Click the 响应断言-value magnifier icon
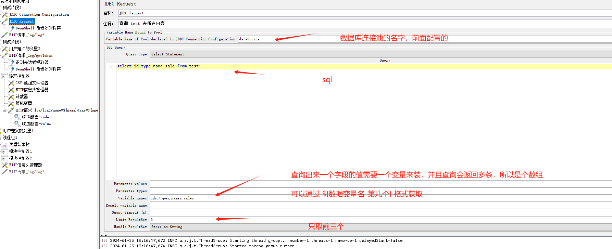This screenshot has height=249, width=612. tap(17, 124)
